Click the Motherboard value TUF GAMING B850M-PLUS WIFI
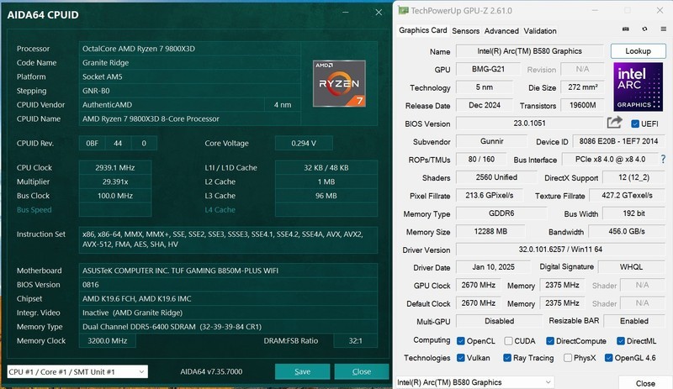673x389 pixels. (x=228, y=271)
